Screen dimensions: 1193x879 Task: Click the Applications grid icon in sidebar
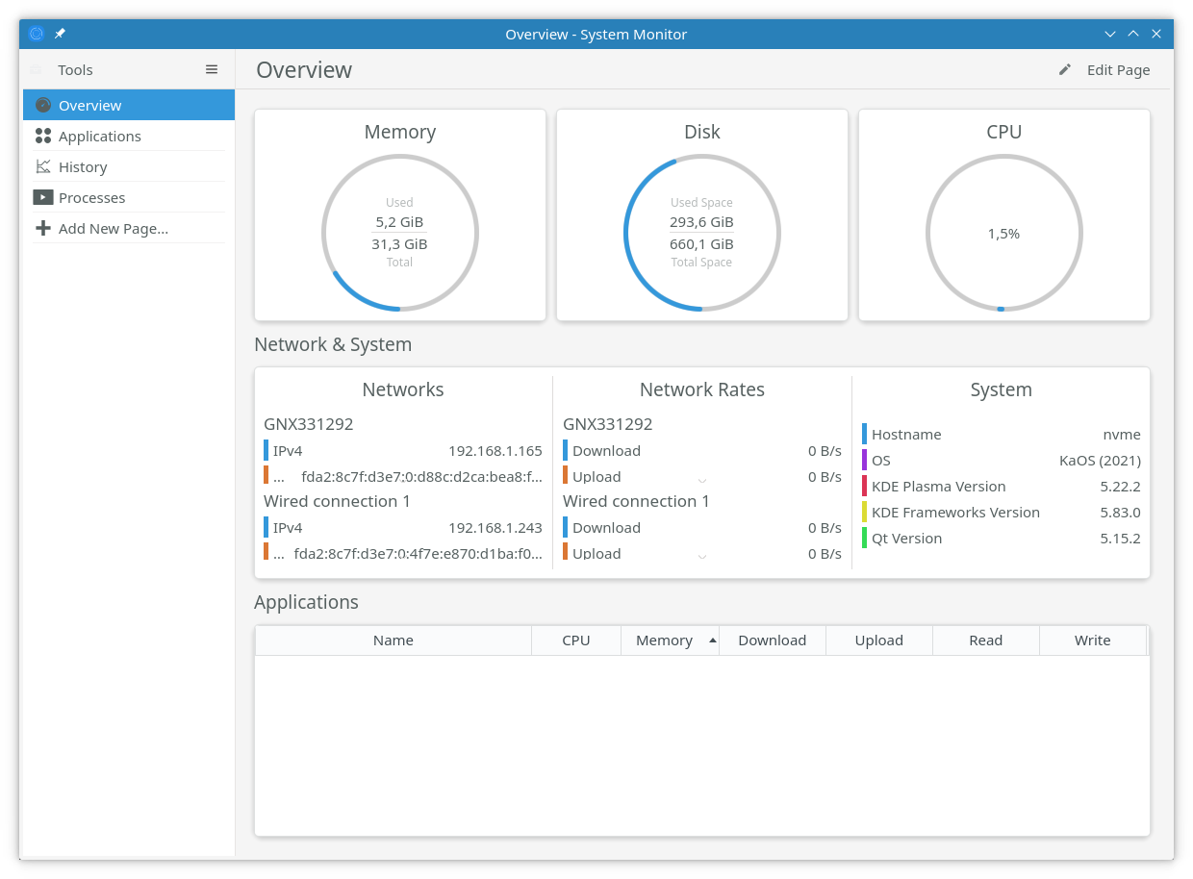(x=43, y=136)
